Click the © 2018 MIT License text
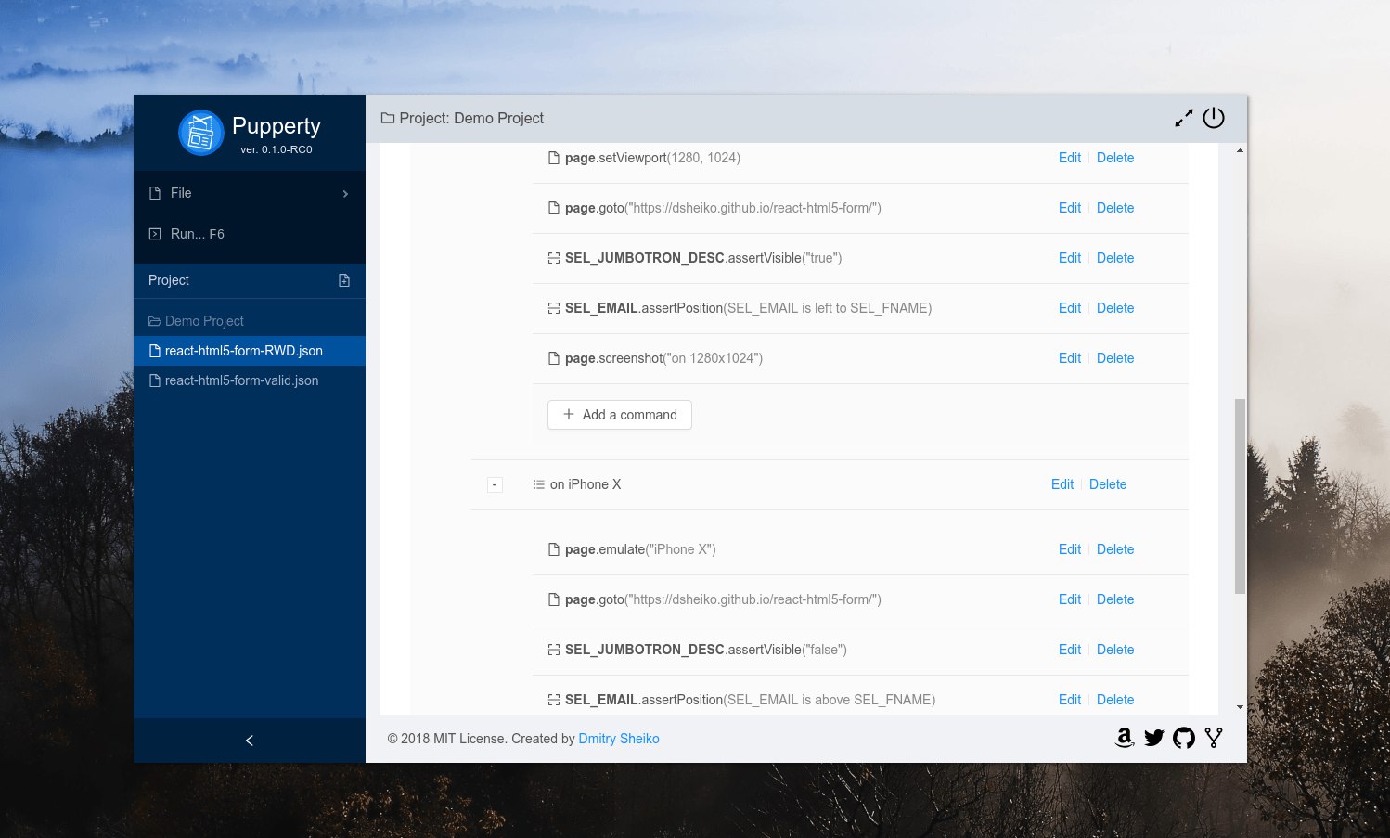Screen dimensions: 1390x838 coord(446,739)
